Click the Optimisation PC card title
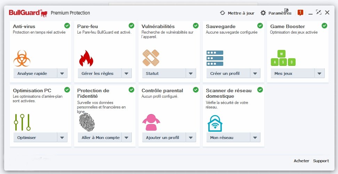This screenshot has height=174, width=338. click(32, 90)
